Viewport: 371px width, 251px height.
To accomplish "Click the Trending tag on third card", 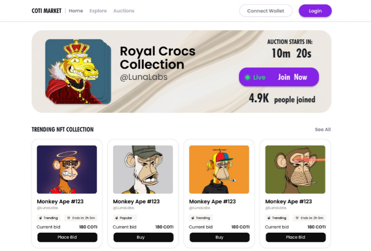I will tap(201, 218).
